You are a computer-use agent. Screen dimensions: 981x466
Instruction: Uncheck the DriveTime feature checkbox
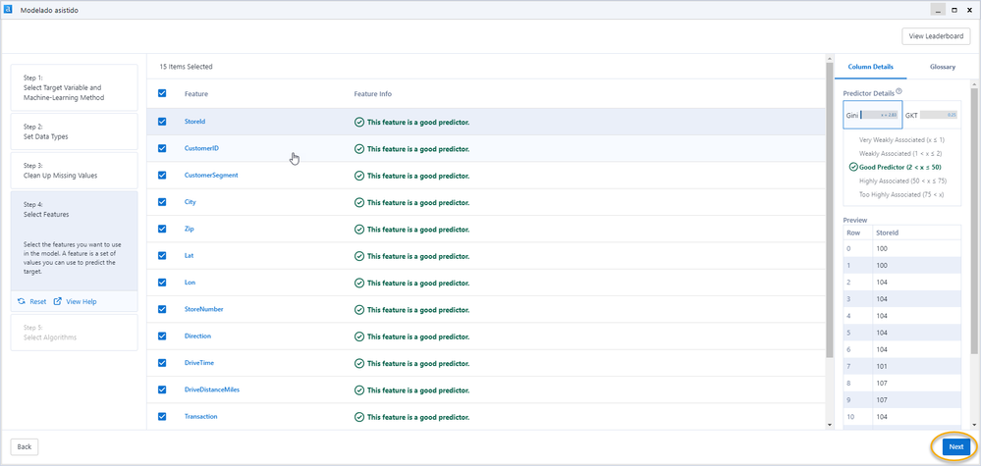tap(162, 363)
